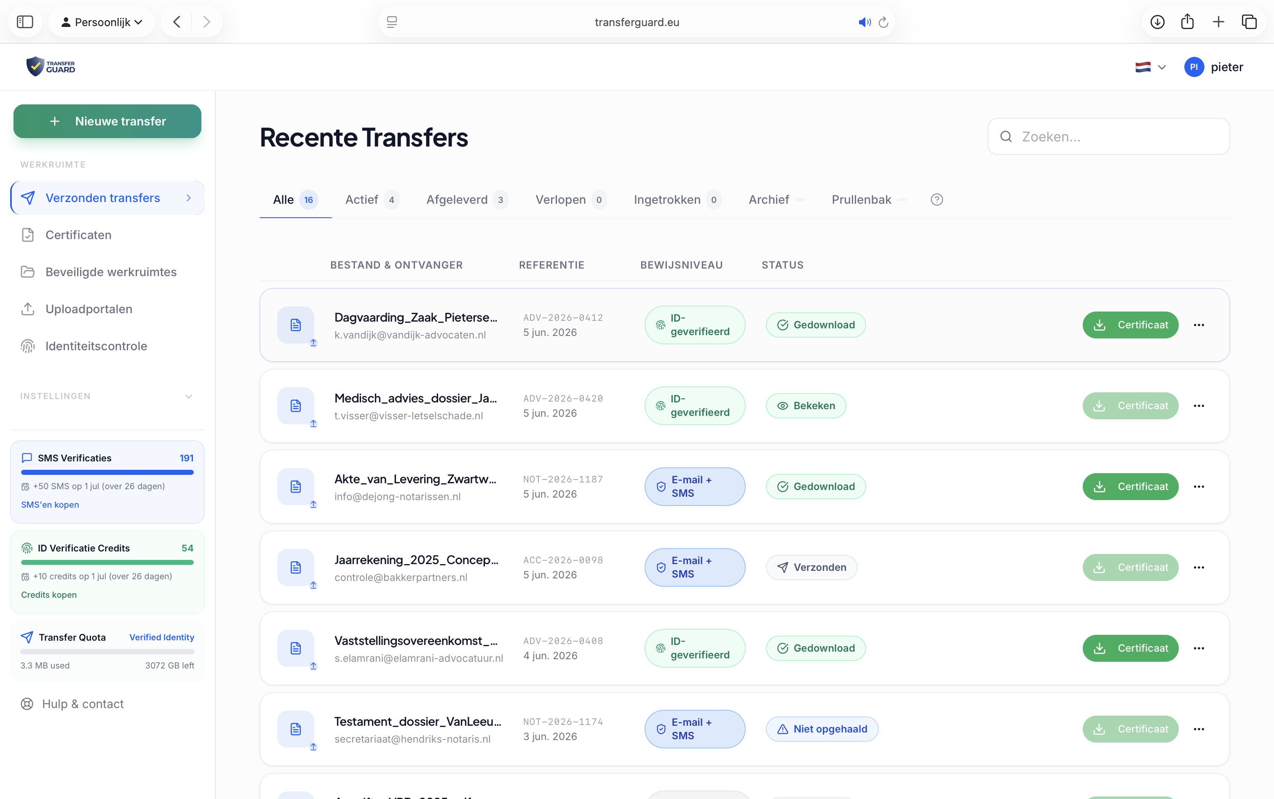Image resolution: width=1274 pixels, height=799 pixels.
Task: Click ID-geverifieerd badge for Medisch_advies_dossier
Action: 694,406
